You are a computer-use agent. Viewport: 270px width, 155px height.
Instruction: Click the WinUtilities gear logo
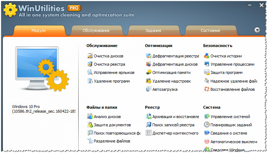tap(10, 10)
